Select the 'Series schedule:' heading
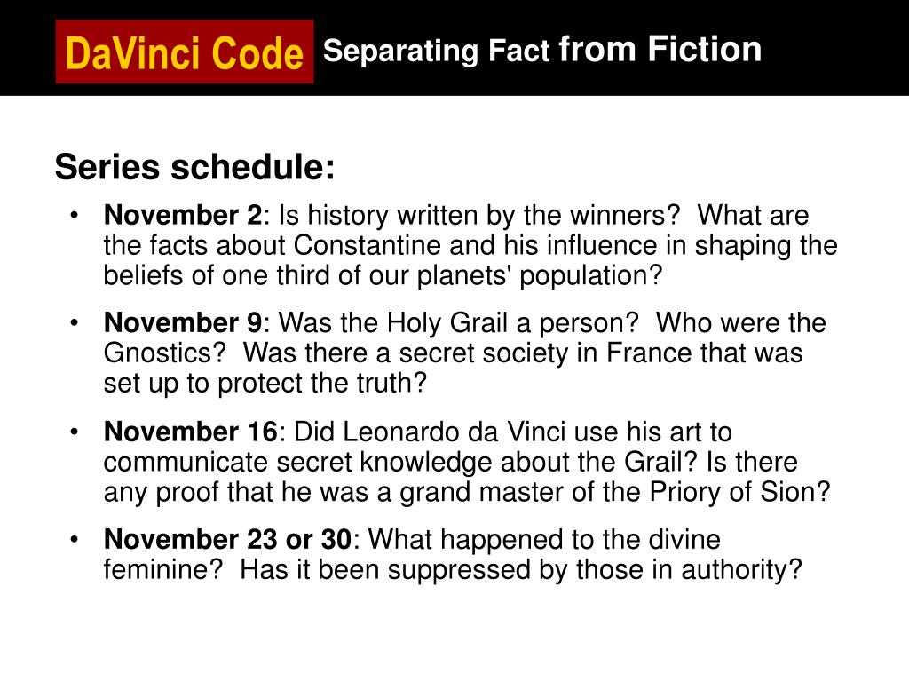This screenshot has height=682, width=909. [x=194, y=167]
